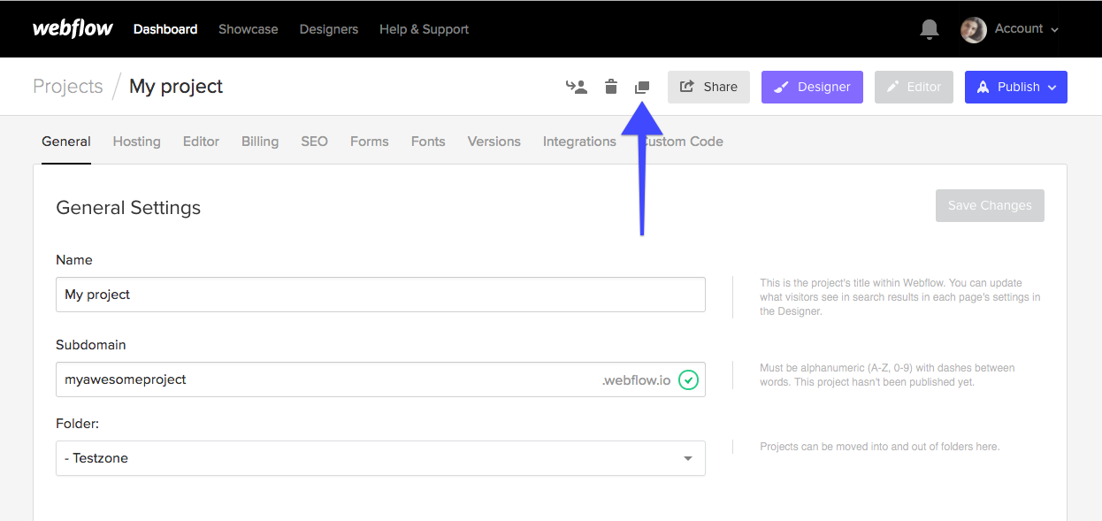Open the Custom Code tab
The image size is (1102, 521).
click(681, 142)
